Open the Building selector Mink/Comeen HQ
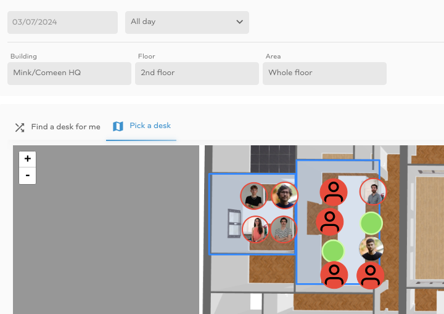Image resolution: width=444 pixels, height=314 pixels. (x=69, y=73)
